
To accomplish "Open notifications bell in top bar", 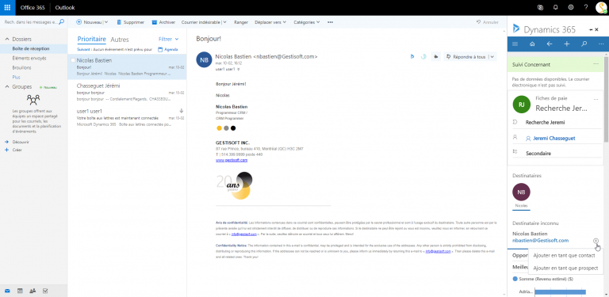I will point(555,7).
